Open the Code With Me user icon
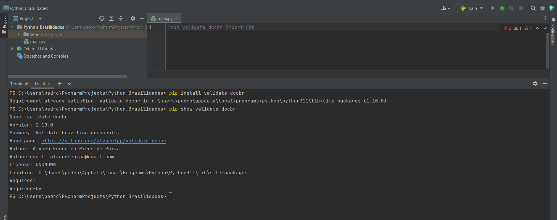Image resolution: width=557 pixels, height=220 pixels. point(446,8)
